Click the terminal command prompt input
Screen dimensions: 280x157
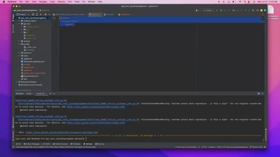(86, 139)
